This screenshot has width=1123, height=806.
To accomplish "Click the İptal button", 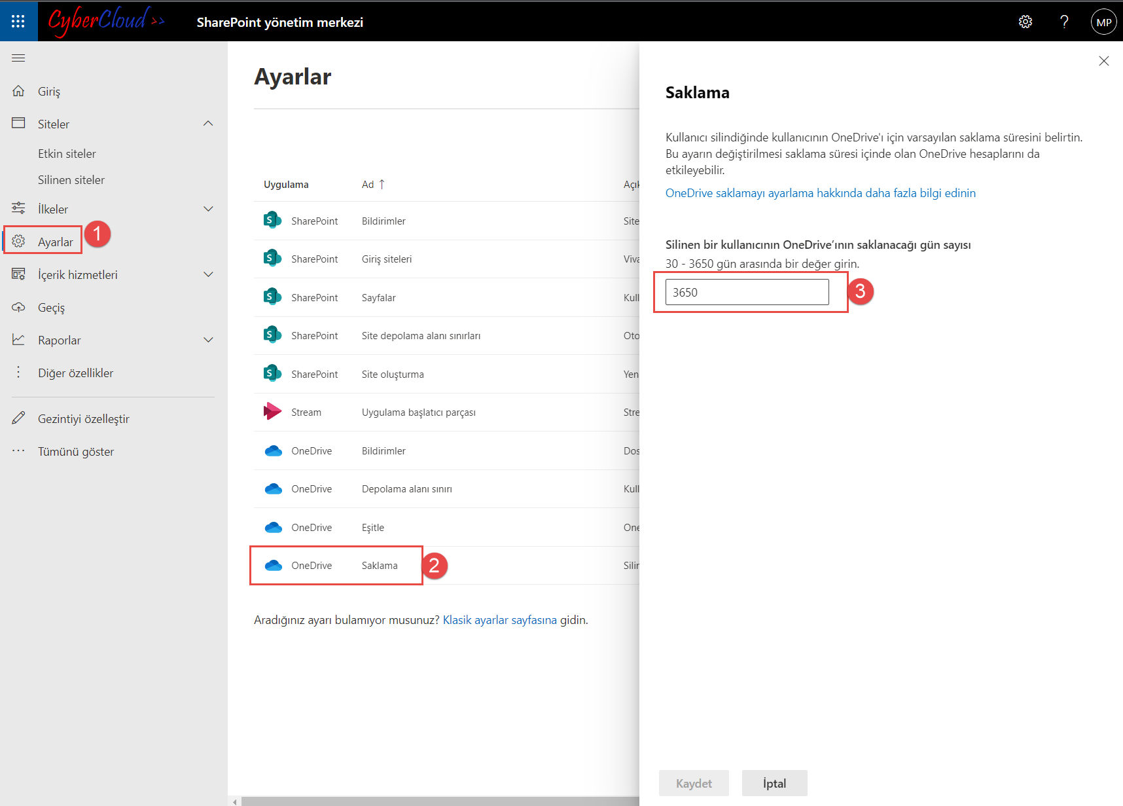I will [x=774, y=783].
